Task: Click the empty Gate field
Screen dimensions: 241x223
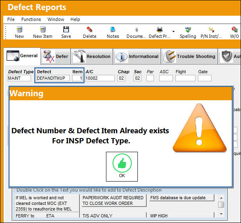Action: 205,78
